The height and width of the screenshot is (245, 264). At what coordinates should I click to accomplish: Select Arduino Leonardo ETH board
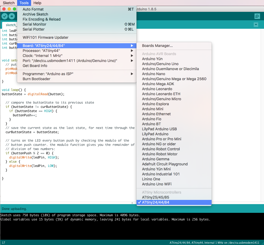point(174,94)
